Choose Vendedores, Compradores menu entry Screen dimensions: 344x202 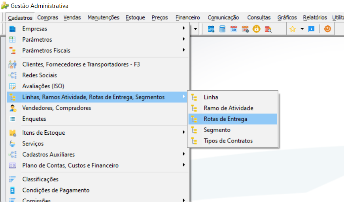tap(98, 108)
